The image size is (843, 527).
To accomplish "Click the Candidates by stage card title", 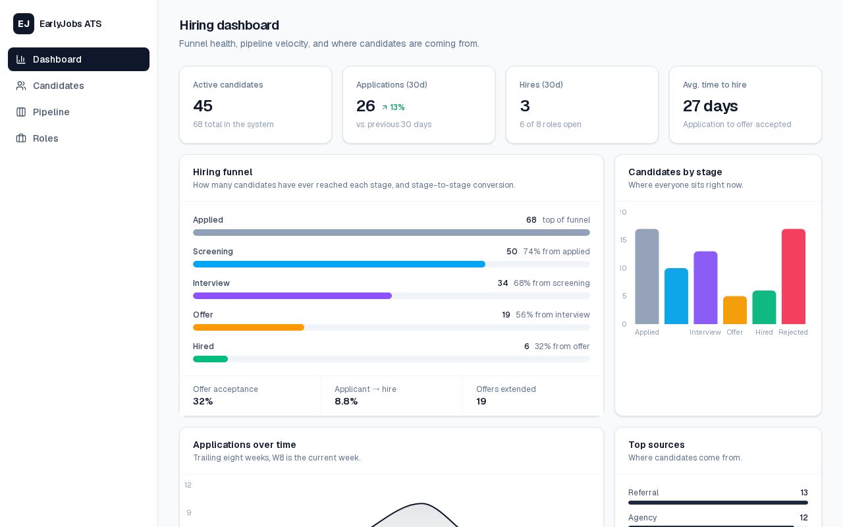I will coord(675,172).
